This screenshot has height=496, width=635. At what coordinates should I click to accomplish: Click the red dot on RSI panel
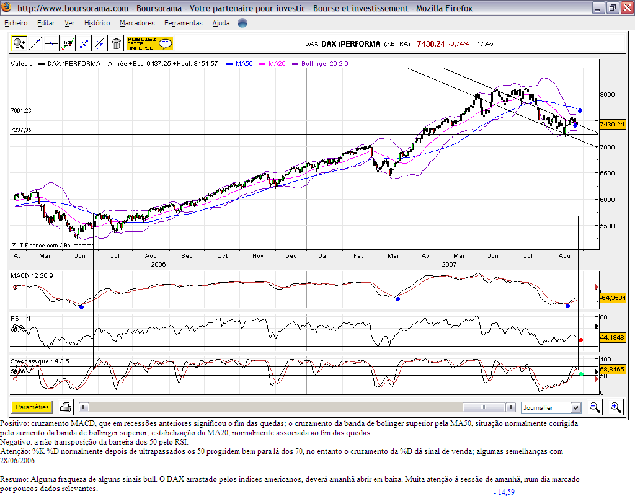(x=580, y=340)
